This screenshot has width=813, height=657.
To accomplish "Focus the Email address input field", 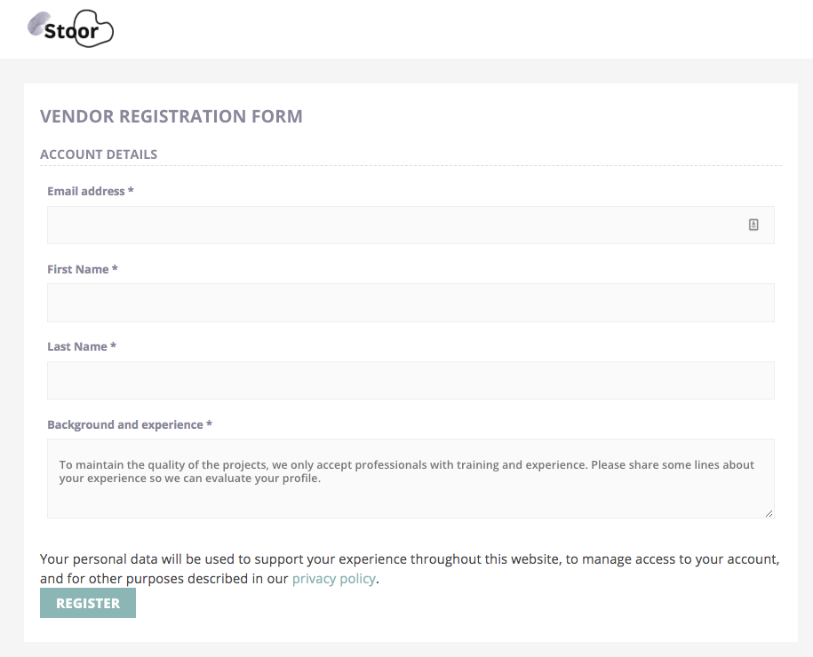I will click(x=410, y=225).
